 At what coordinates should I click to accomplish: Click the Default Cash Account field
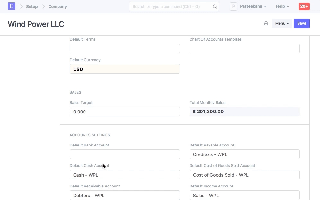pos(125,175)
